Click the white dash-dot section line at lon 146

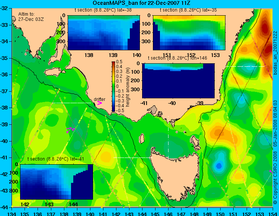pos(168,138)
